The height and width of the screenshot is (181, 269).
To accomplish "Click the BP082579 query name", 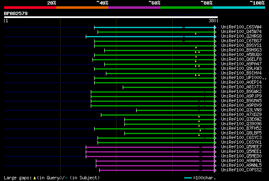I will click(16, 13).
